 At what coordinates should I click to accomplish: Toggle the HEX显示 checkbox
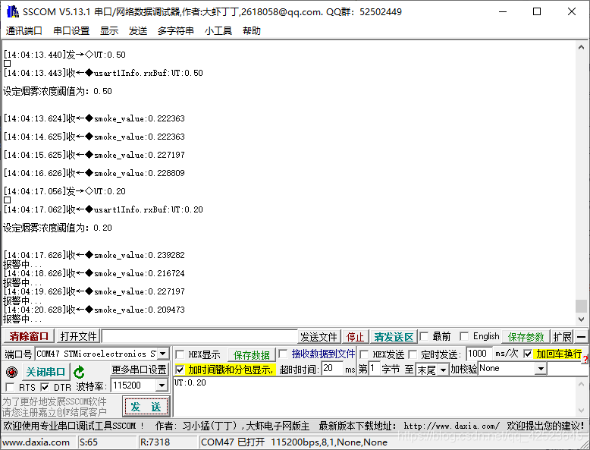(180, 354)
